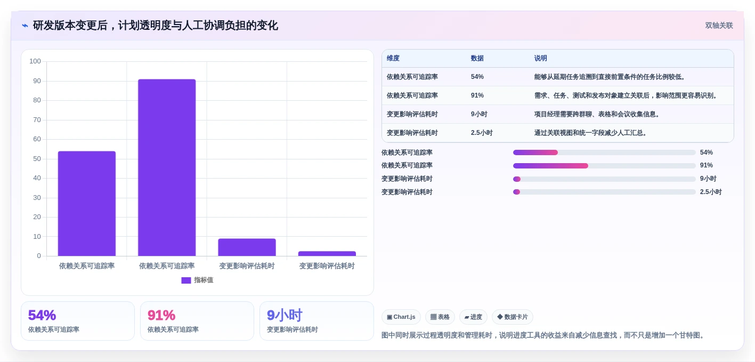Click the progress bar labeled 54%
This screenshot has height=362, width=755.
[x=604, y=152]
